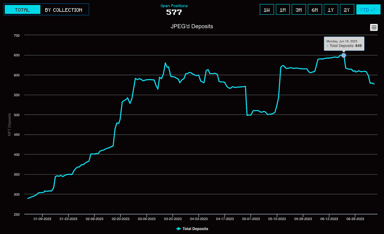Click the 06-26-2023 axis label

355,219
